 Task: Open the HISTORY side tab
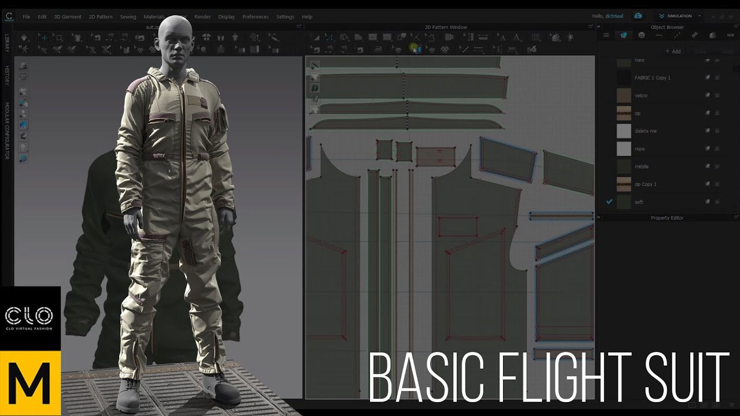click(x=7, y=76)
